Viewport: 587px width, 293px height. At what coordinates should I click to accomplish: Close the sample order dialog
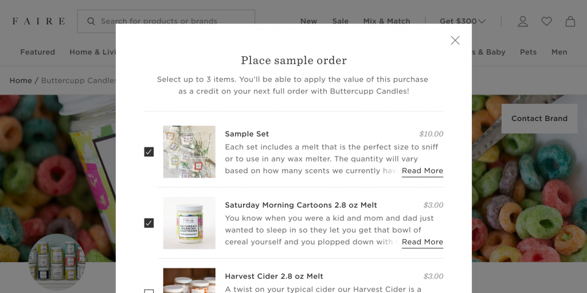(x=455, y=40)
